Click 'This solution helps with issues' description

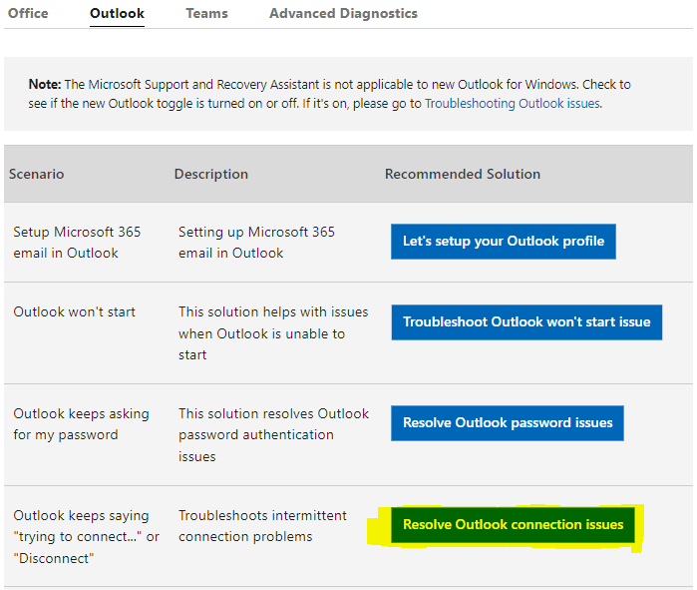click(x=273, y=333)
